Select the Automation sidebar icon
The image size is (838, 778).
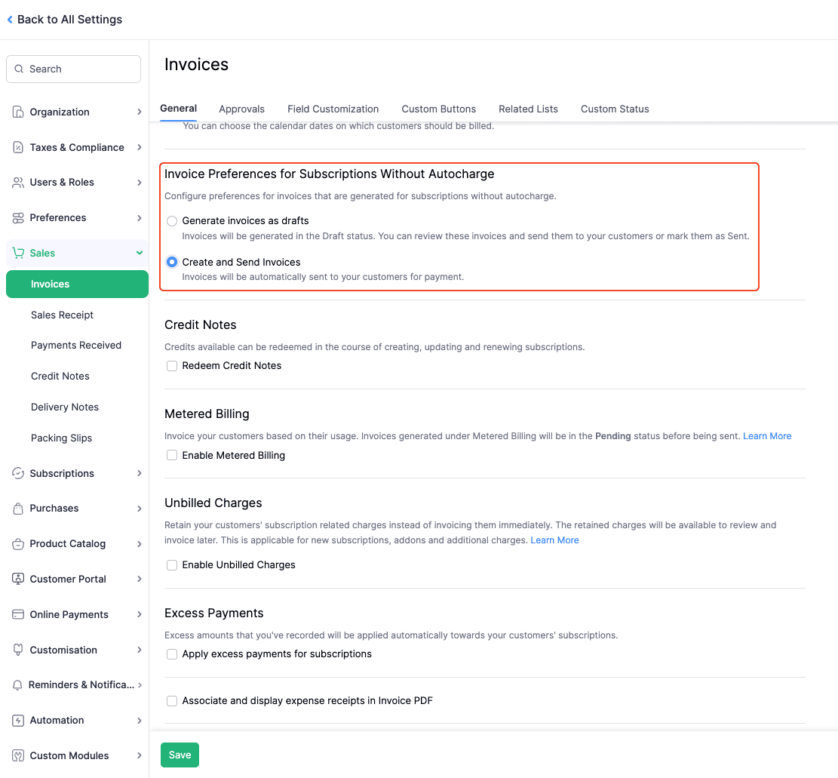pos(17,720)
